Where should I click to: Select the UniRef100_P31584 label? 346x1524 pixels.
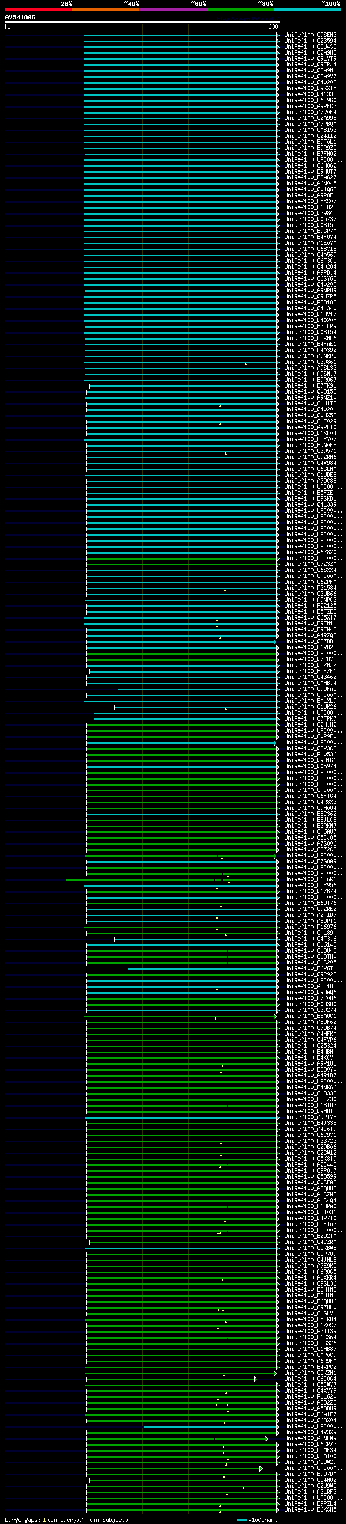click(310, 588)
